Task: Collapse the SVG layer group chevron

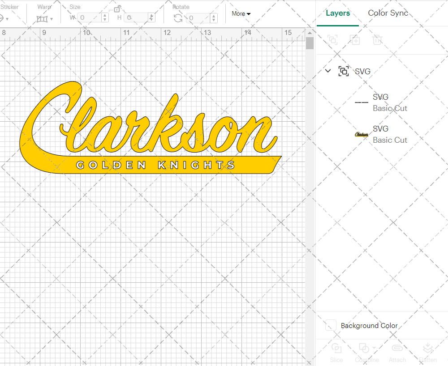Action: 327,71
